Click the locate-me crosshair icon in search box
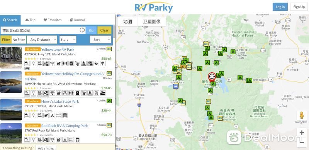 click(x=82, y=30)
